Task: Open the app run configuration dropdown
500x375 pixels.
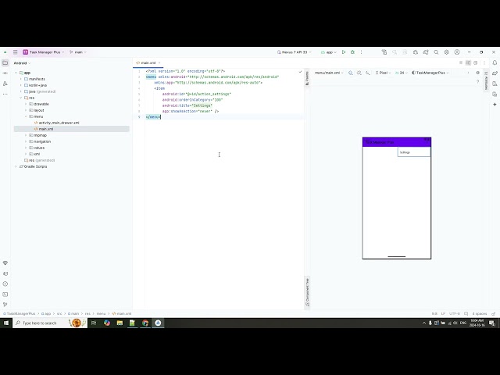Action: (328, 52)
